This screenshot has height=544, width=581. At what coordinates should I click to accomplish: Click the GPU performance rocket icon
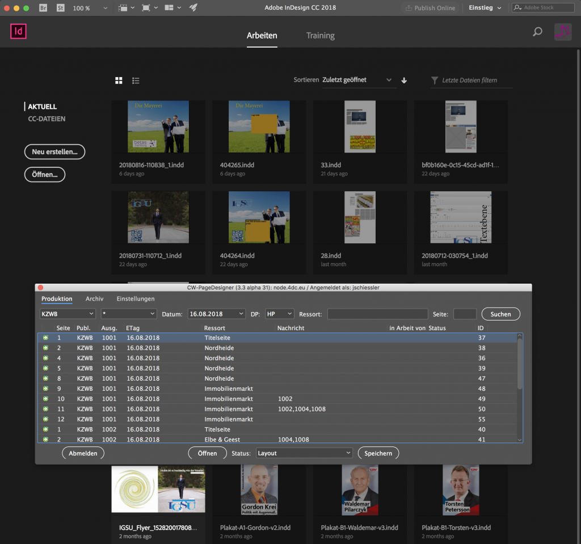click(x=192, y=8)
